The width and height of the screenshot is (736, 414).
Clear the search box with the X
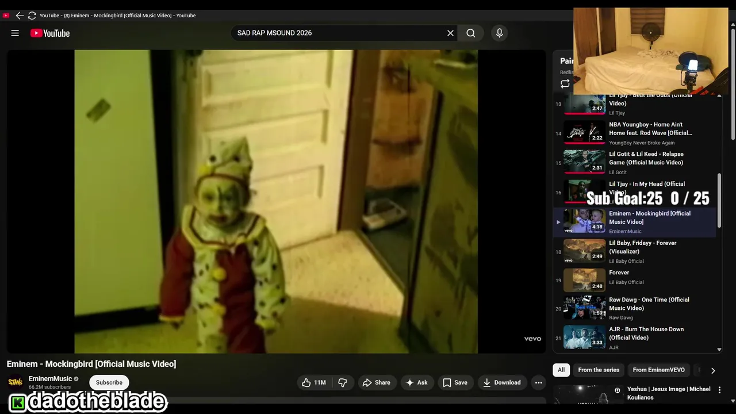(450, 33)
